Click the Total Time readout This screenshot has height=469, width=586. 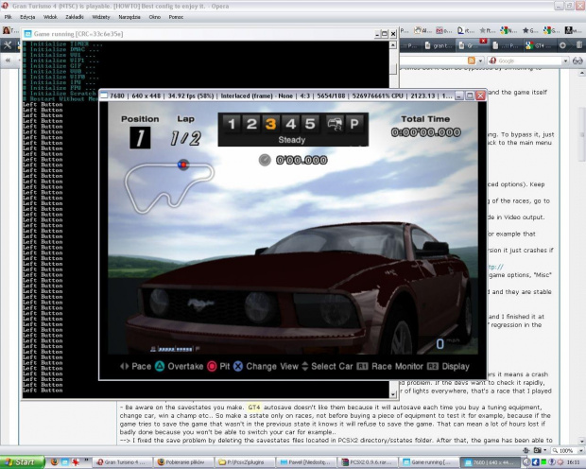pos(425,132)
